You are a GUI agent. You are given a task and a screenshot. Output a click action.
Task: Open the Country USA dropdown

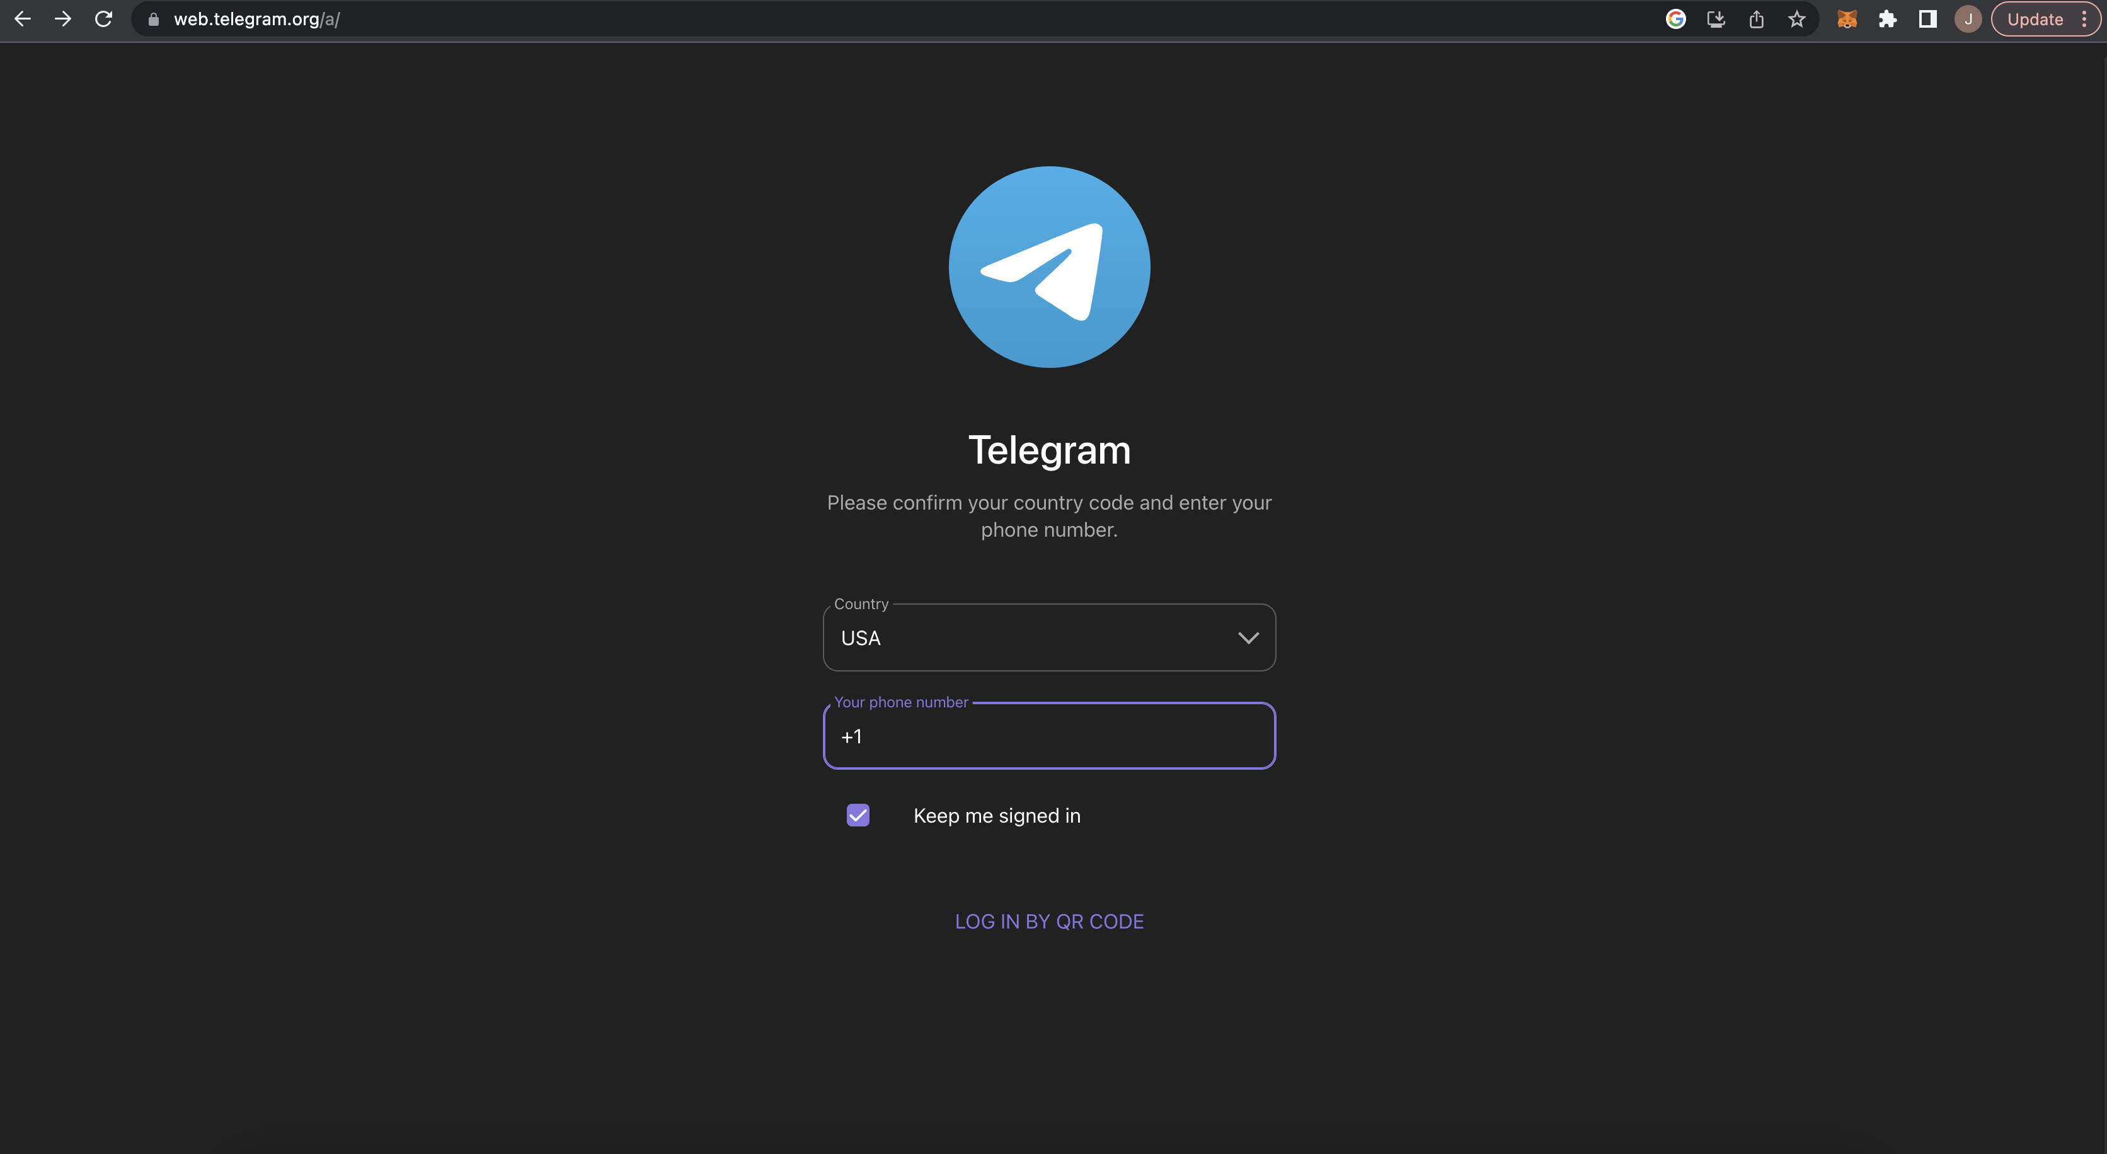1050,638
